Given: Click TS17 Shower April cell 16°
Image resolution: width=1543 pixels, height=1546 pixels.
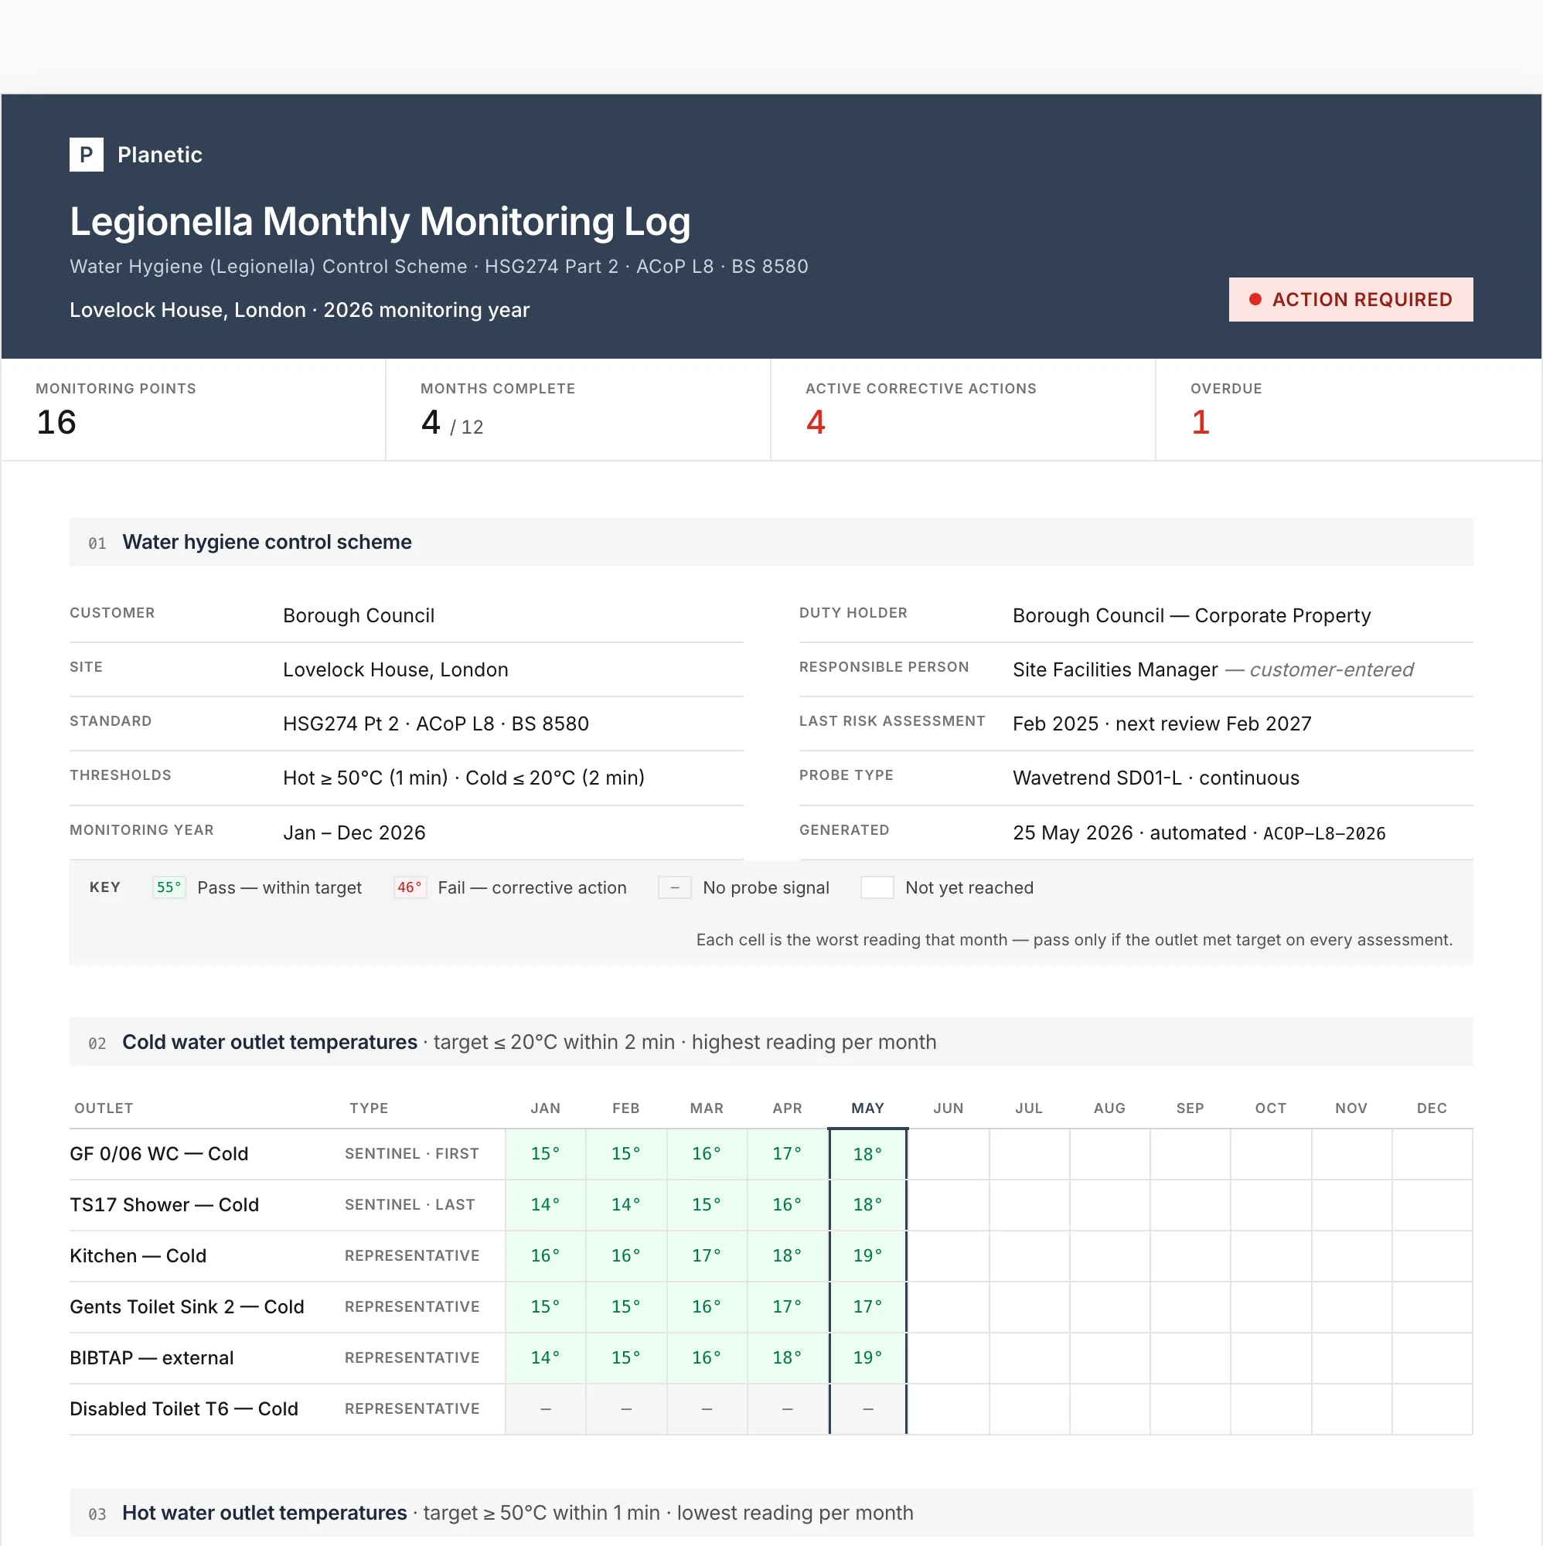Looking at the screenshot, I should click(787, 1205).
